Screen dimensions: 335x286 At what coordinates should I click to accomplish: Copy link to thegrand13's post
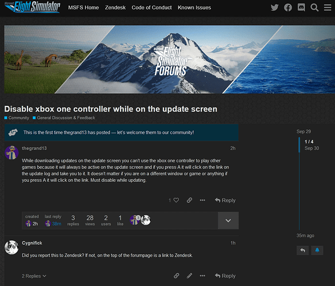pos(189,200)
